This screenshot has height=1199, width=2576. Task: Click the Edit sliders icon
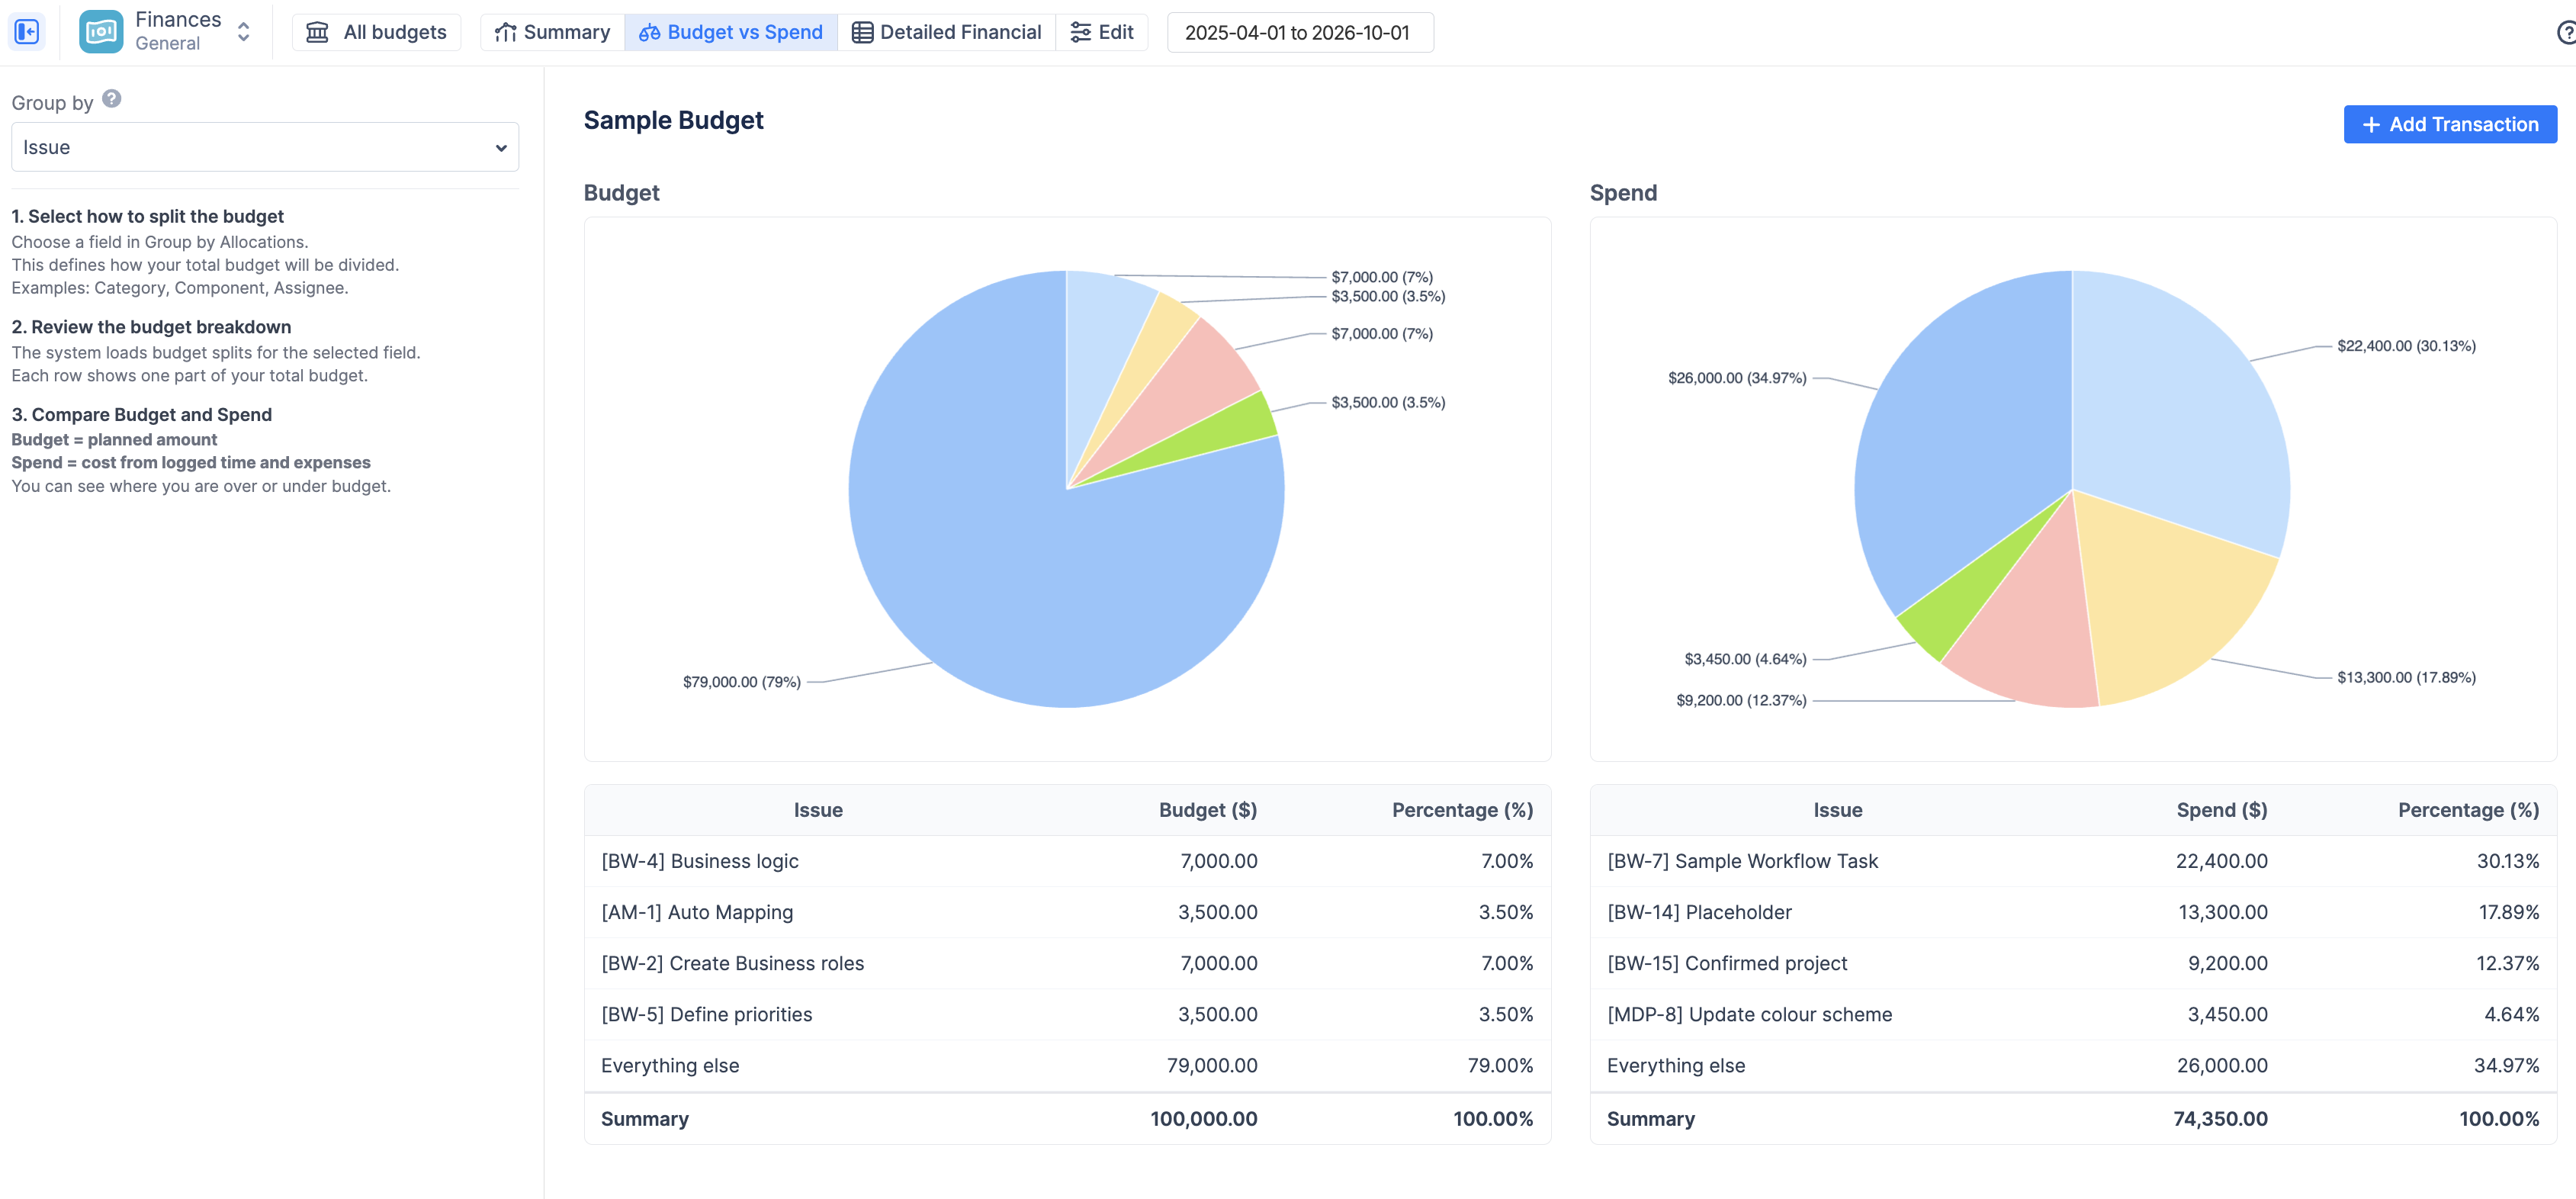pyautogui.click(x=1080, y=32)
